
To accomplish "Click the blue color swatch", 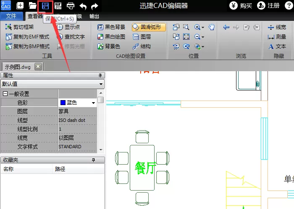I will click(x=63, y=103).
